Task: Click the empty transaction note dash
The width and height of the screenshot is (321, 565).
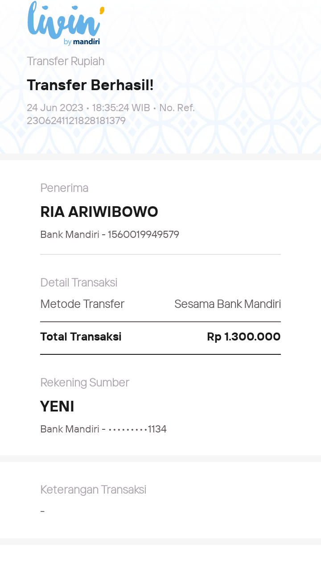Action: click(42, 511)
